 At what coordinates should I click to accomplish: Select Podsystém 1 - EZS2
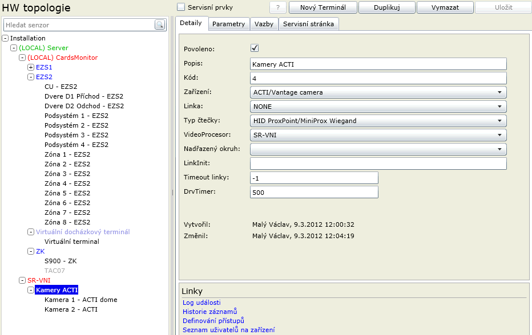coord(76,116)
